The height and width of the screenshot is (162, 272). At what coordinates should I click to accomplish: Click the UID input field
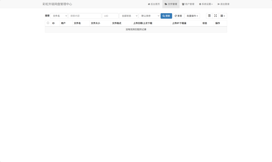[110, 16]
